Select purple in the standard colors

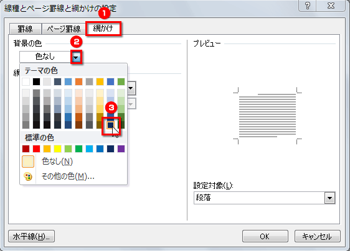click(x=121, y=148)
